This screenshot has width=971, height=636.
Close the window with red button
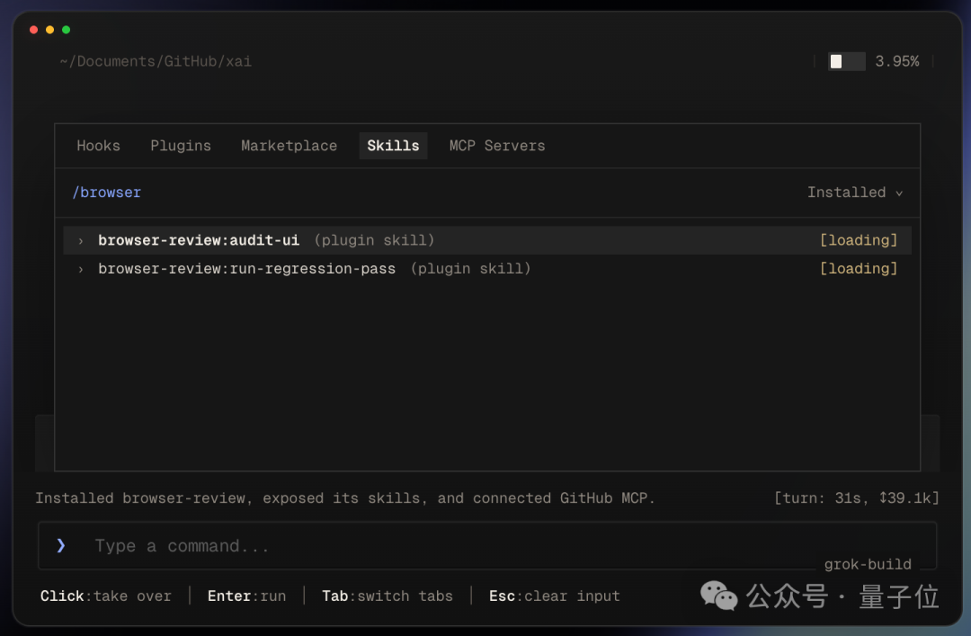click(x=33, y=30)
